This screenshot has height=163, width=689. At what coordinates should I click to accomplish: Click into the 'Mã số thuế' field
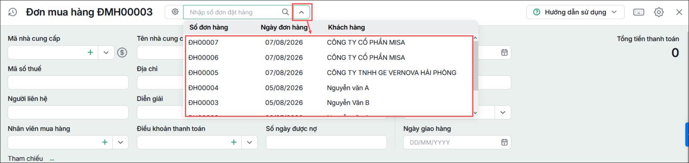[x=68, y=83]
